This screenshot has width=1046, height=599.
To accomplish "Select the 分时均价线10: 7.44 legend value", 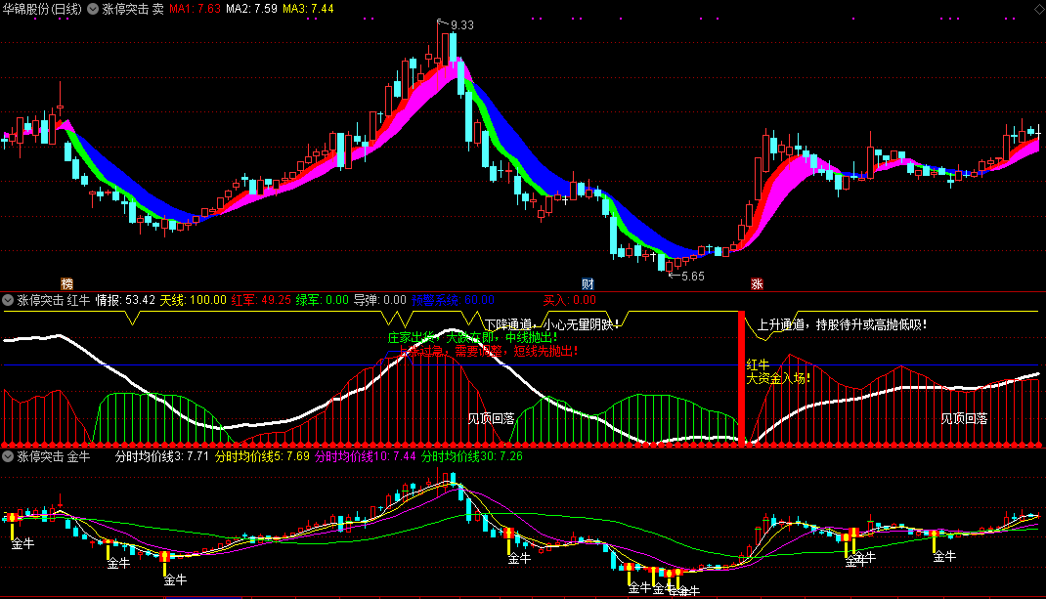I will pyautogui.click(x=366, y=456).
